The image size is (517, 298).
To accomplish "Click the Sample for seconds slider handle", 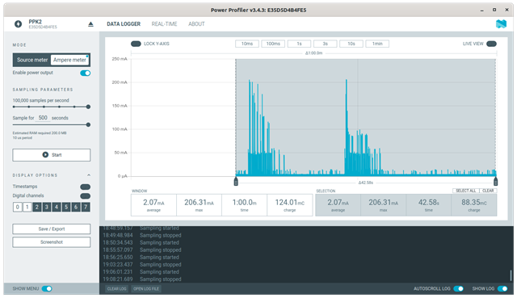I will click(88, 124).
